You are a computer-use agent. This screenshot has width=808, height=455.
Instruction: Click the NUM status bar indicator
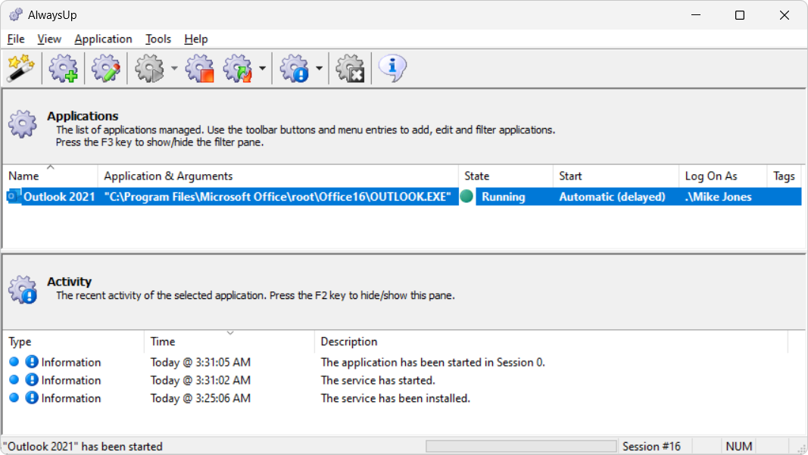click(x=739, y=446)
